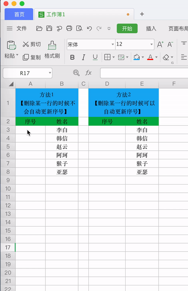This screenshot has width=188, height=291.
Task: Toggle bold formatting
Action: click(72, 57)
